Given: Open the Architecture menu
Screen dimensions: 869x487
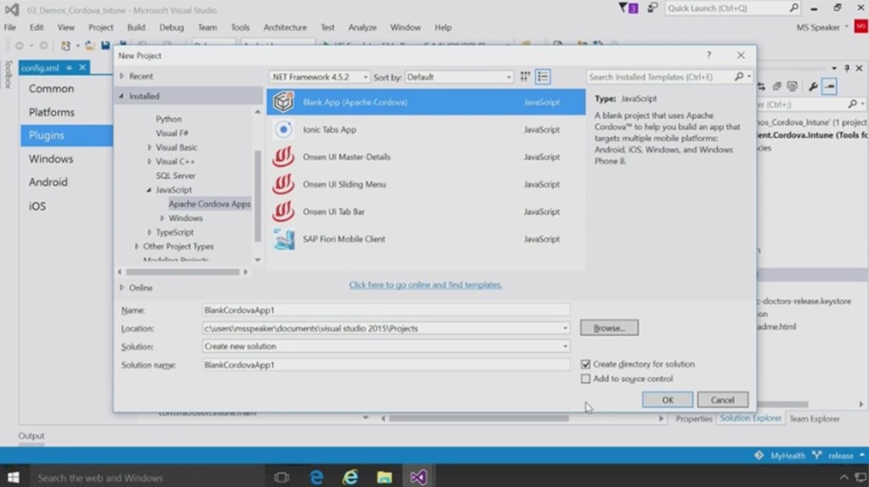Looking at the screenshot, I should click(284, 27).
